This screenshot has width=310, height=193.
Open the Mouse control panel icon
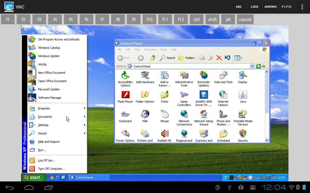click(x=165, y=116)
